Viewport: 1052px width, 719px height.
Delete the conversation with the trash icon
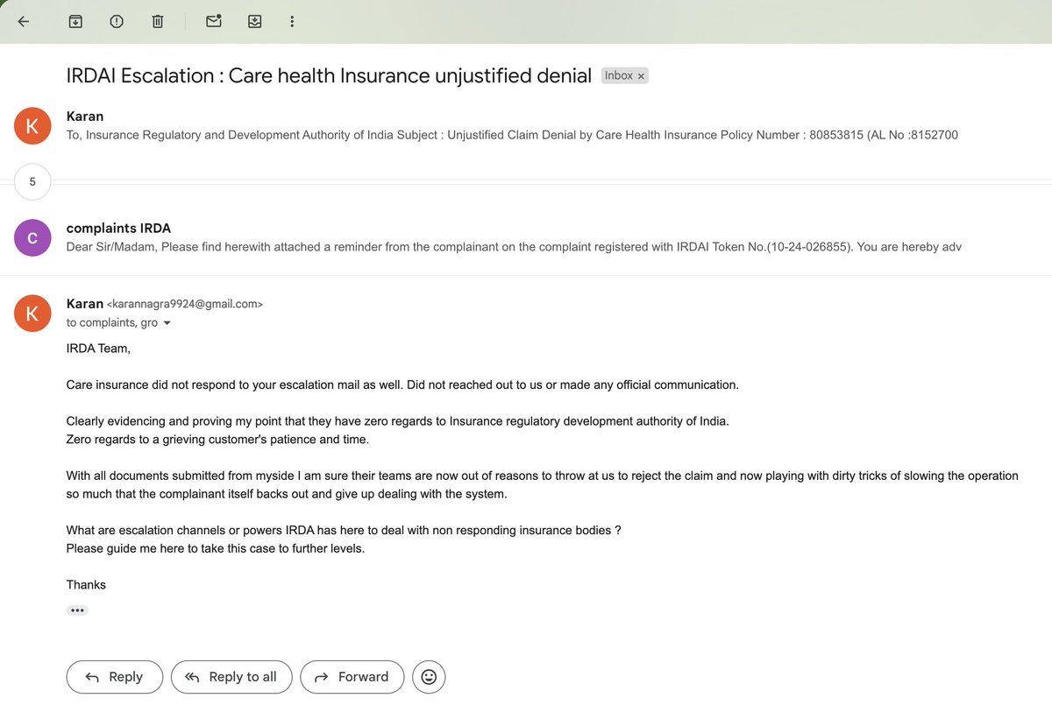[158, 22]
